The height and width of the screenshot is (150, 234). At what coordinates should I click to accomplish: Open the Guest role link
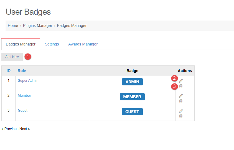tap(23, 111)
